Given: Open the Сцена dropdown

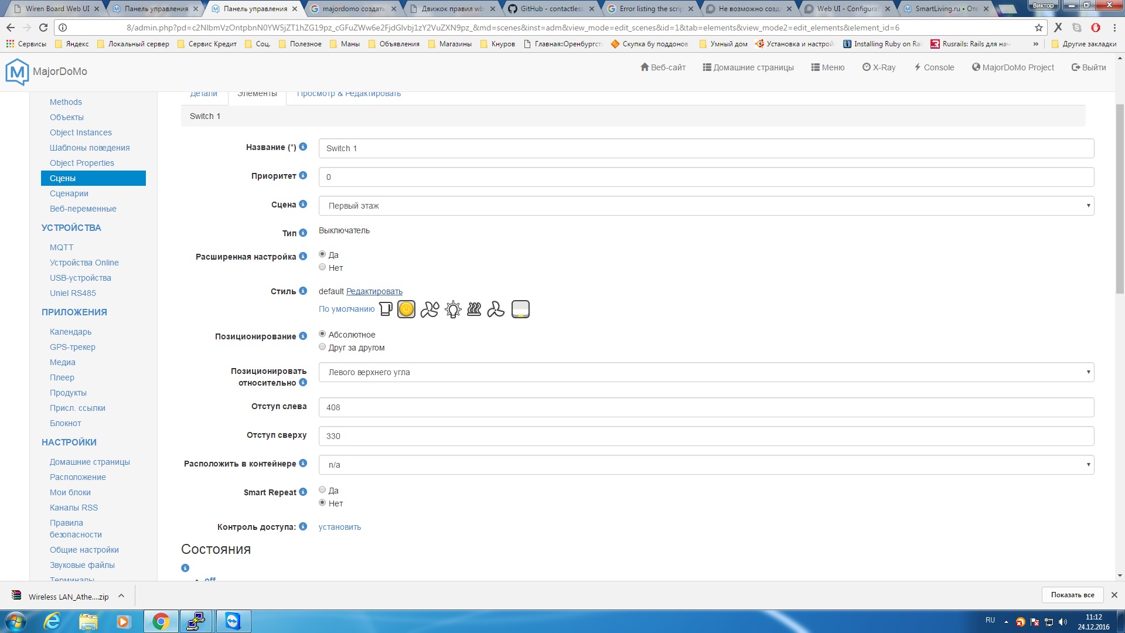Looking at the screenshot, I should pyautogui.click(x=705, y=206).
